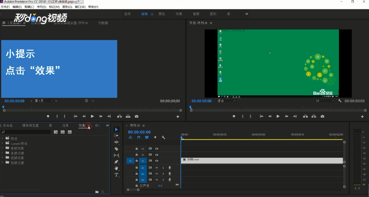Image resolution: width=369 pixels, height=197 pixels.
Task: Select the Pen tool
Action: point(116,162)
